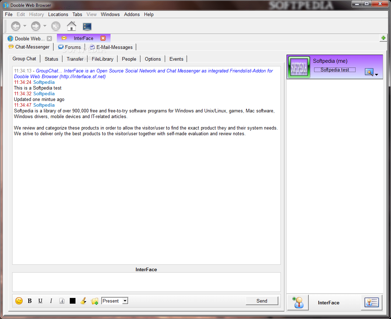Go back with the Back arrow button
The height and width of the screenshot is (319, 391).
[16, 26]
